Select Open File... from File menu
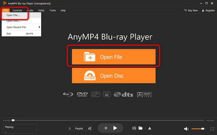Image resolution: width=217 pixels, height=135 pixels. (x=13, y=15)
